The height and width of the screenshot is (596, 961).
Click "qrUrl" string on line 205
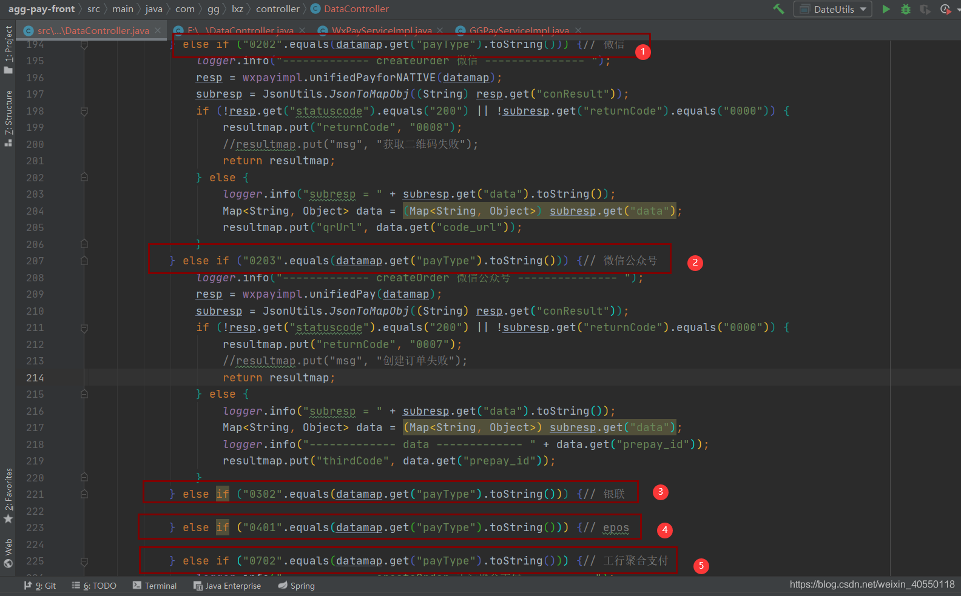pyautogui.click(x=340, y=227)
